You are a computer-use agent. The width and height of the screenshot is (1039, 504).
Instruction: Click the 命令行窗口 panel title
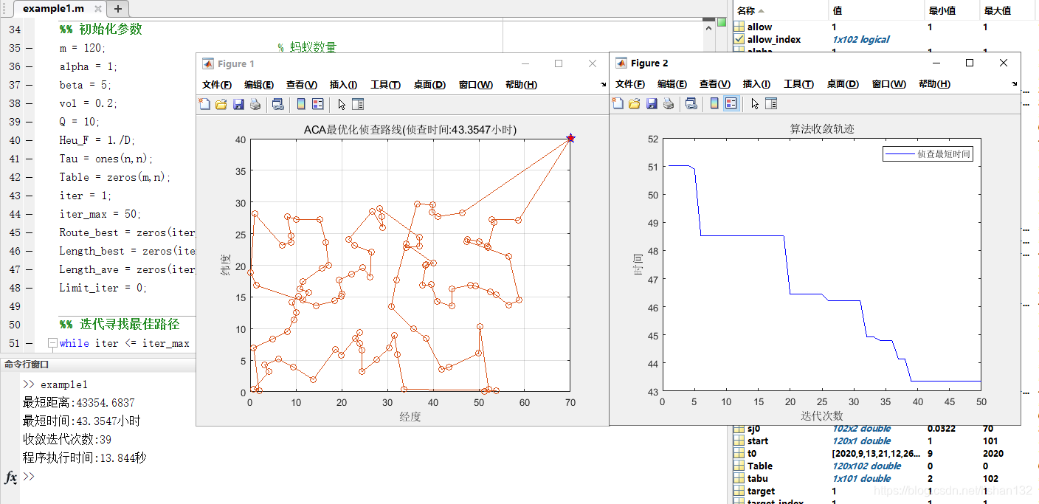point(27,365)
